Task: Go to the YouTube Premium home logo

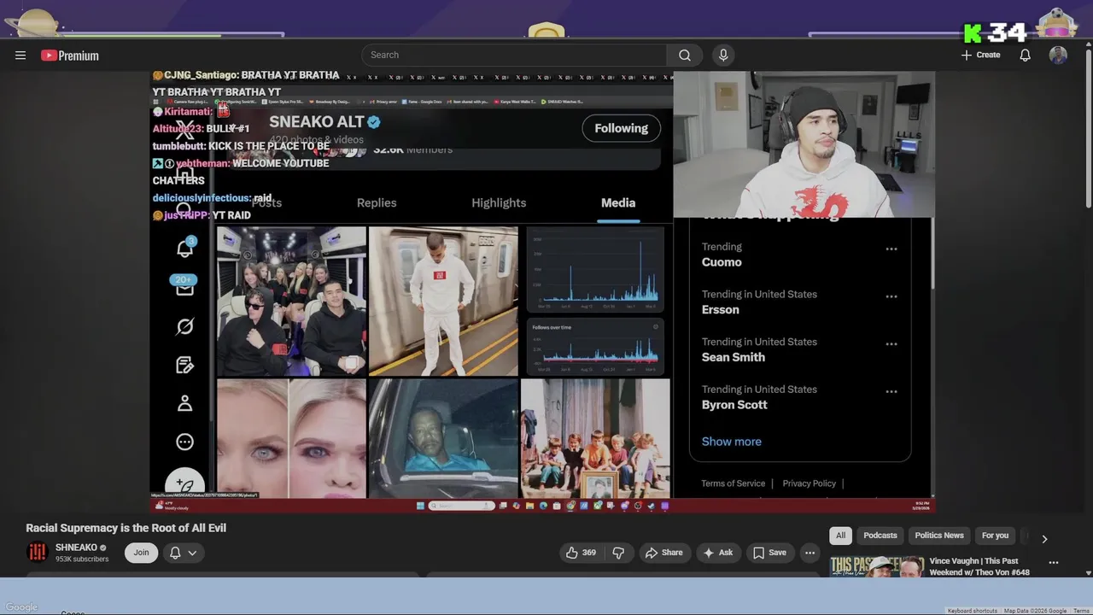Action: (70, 56)
